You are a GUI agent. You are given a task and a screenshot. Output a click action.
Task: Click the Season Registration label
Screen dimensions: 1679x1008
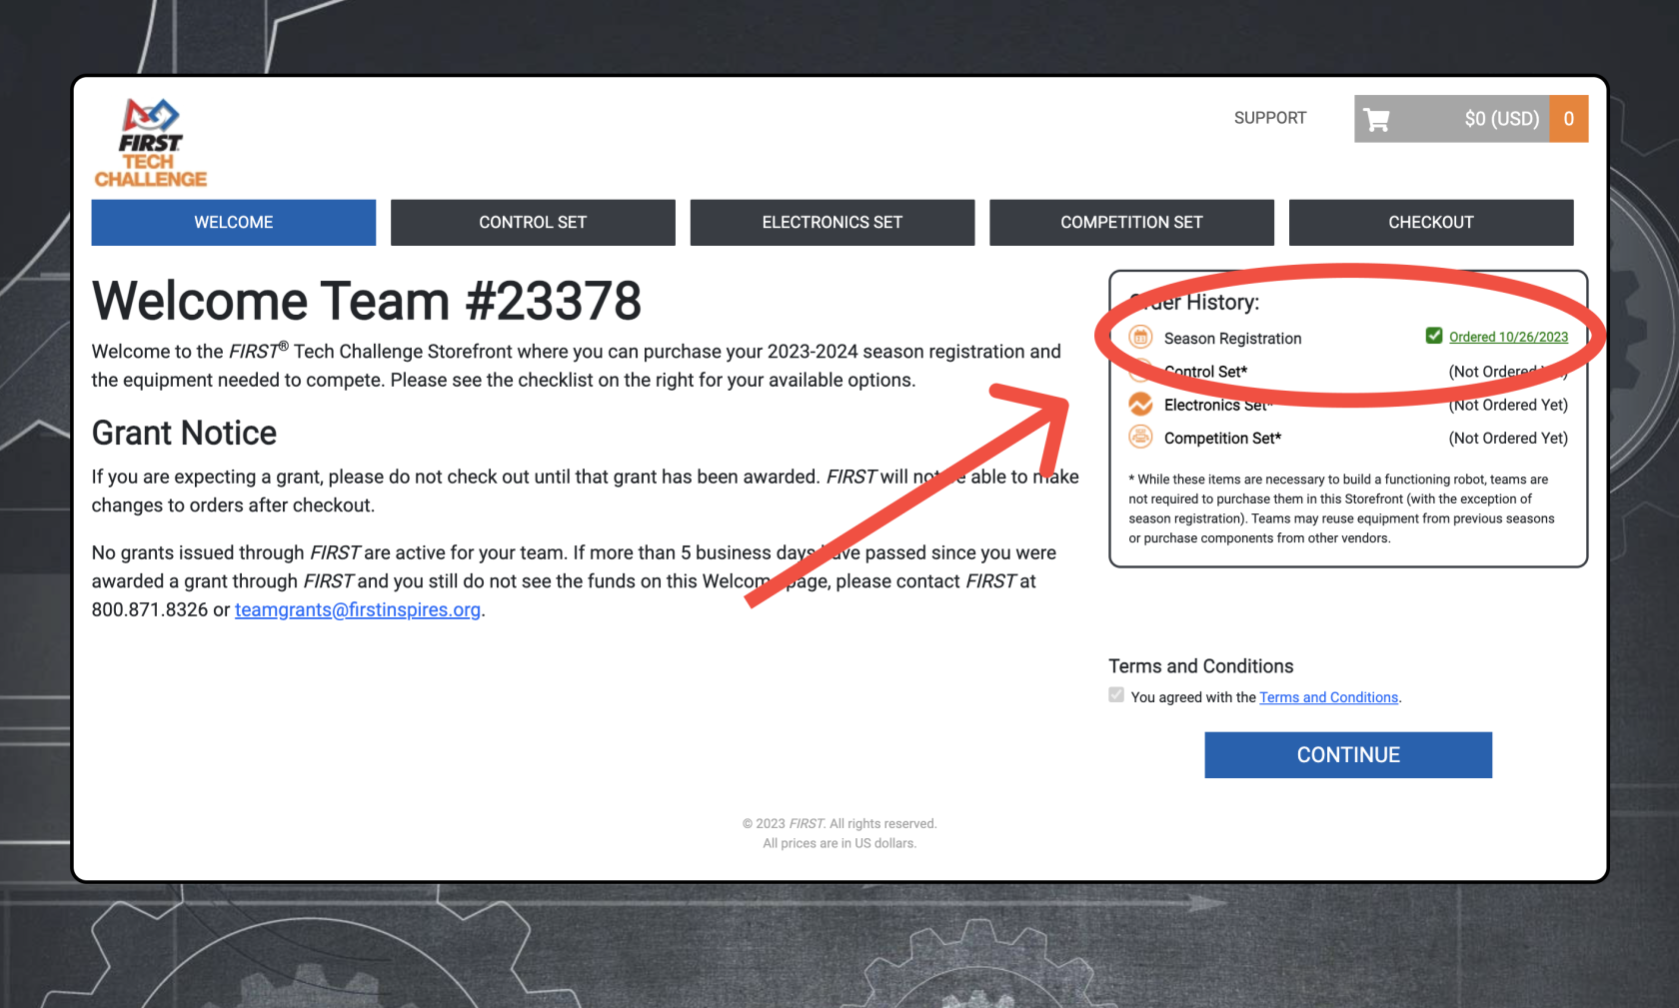(x=1232, y=339)
